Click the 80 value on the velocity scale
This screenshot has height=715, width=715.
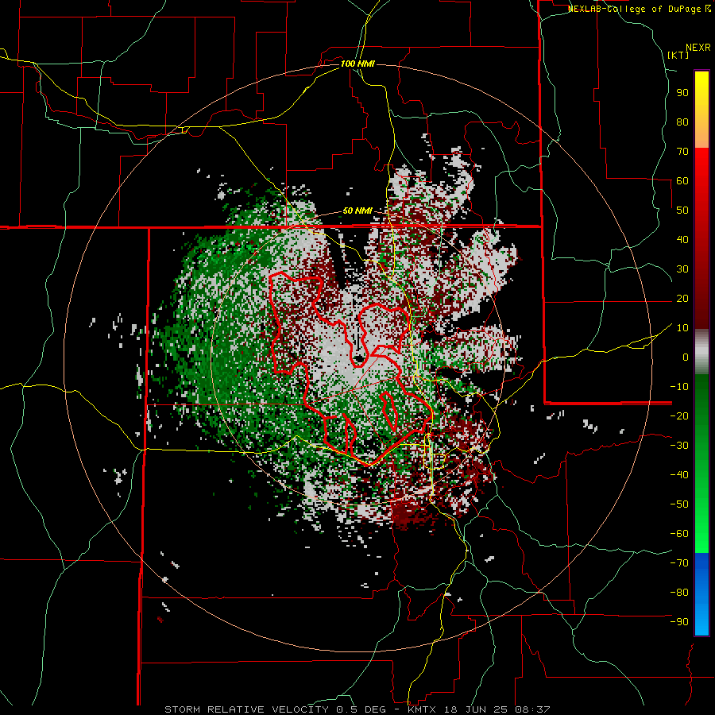tap(682, 122)
